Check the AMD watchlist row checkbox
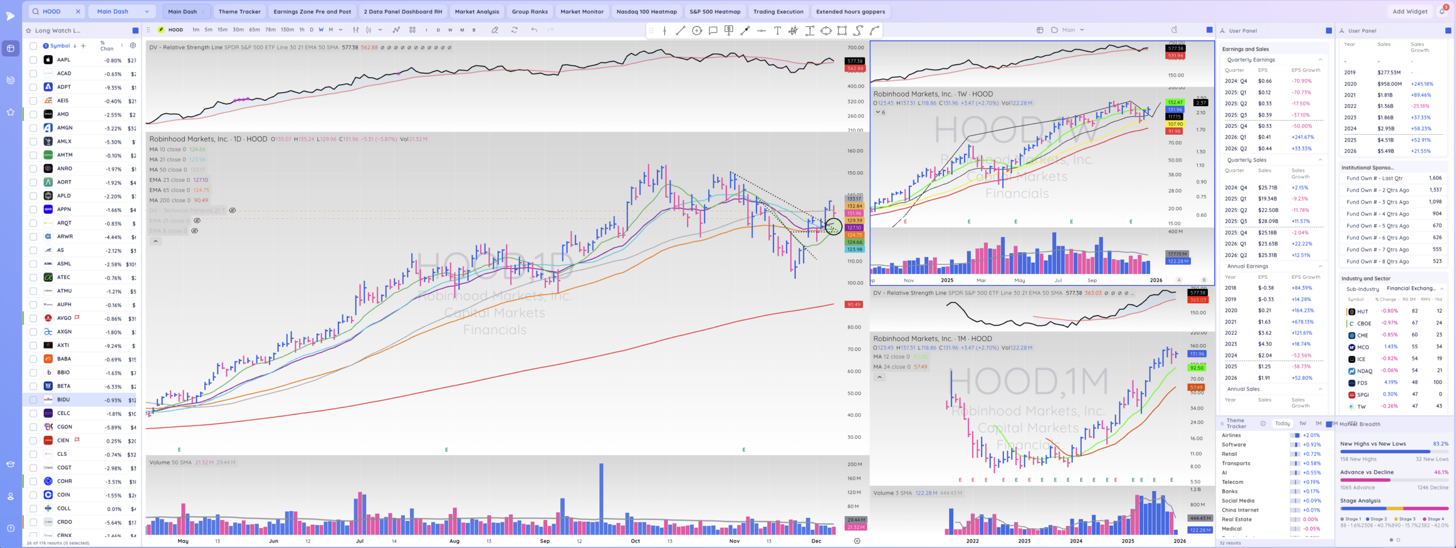This screenshot has width=1456, height=548. [33, 114]
